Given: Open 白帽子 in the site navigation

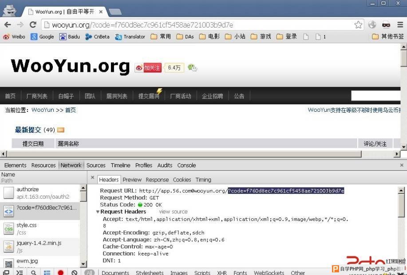Looking at the screenshot, I should 66,96.
